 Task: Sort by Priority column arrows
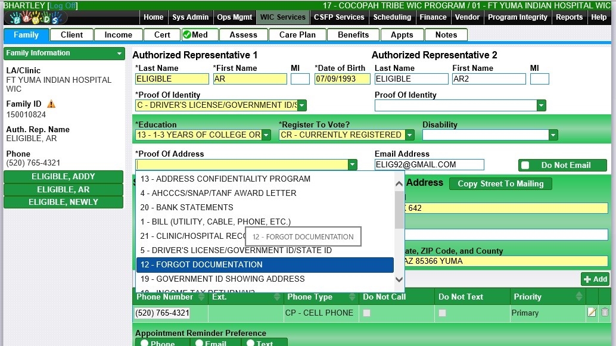tap(578, 297)
